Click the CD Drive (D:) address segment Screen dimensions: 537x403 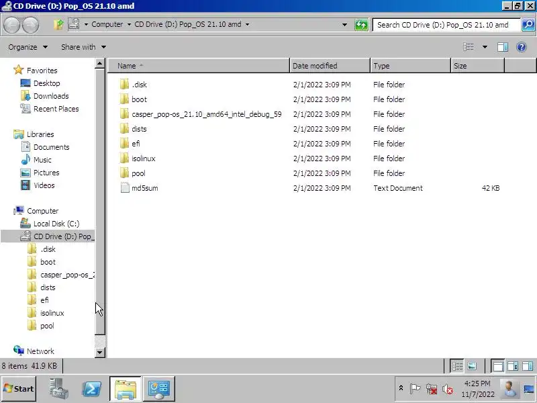188,24
